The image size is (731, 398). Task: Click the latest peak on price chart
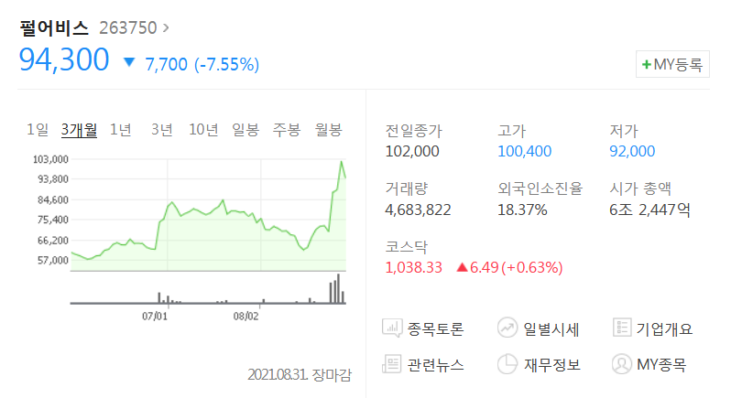tap(342, 163)
